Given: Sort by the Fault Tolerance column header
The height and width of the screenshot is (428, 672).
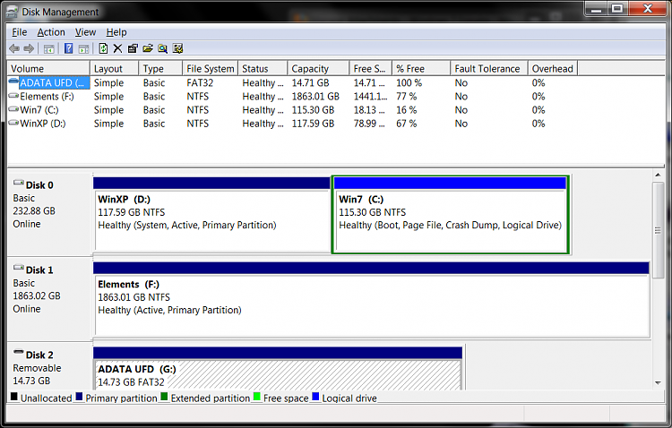Looking at the screenshot, I should pyautogui.click(x=489, y=69).
